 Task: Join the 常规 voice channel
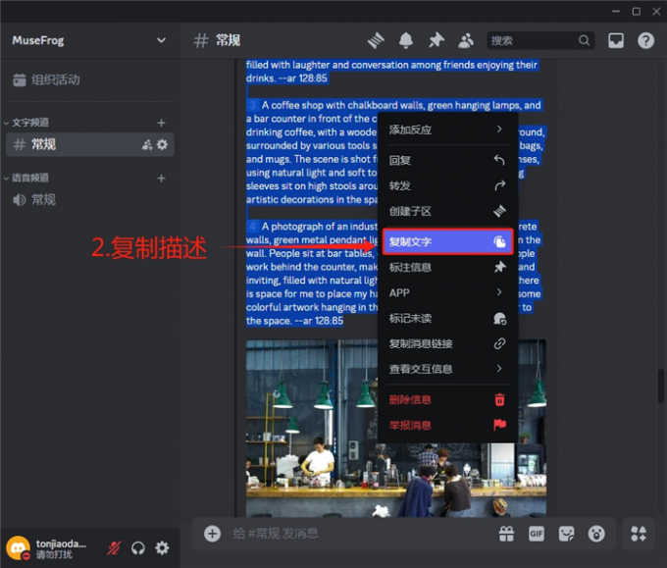tap(90, 199)
